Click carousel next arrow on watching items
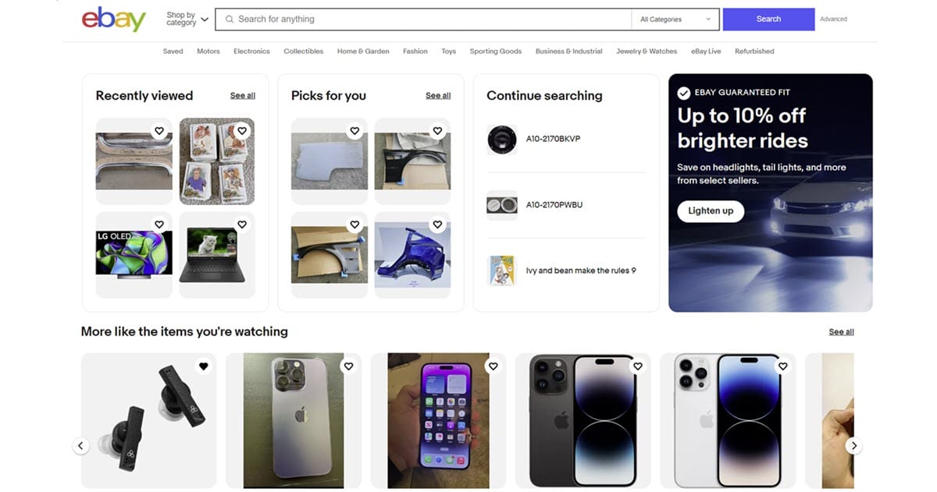Screen dimensions: 937x492 pos(854,446)
